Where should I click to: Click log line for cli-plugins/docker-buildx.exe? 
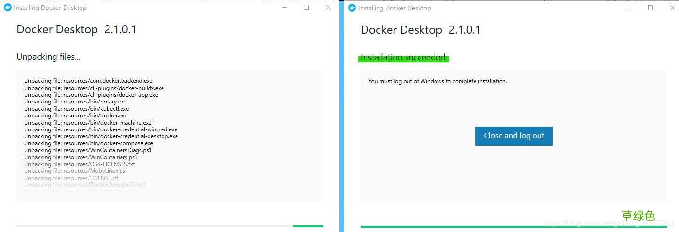coord(94,88)
